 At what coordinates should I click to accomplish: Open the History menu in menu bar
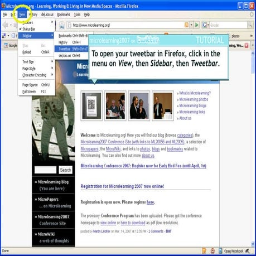(x=33, y=15)
